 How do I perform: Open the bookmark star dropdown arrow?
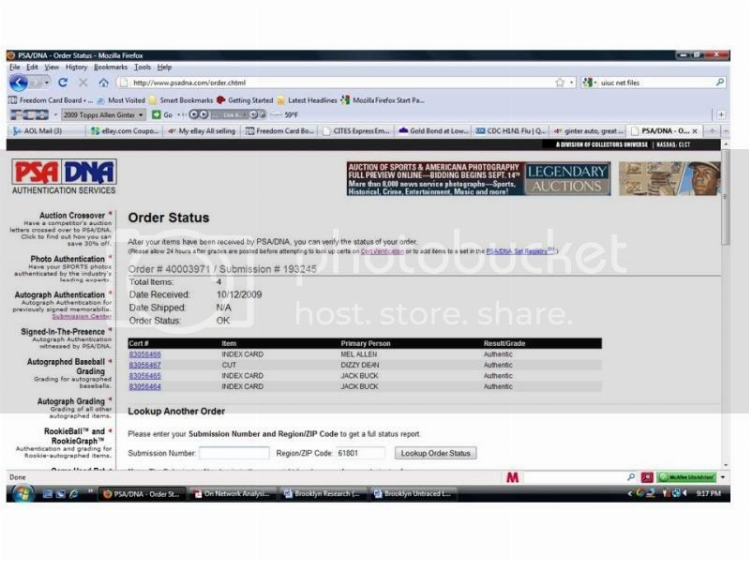click(572, 83)
